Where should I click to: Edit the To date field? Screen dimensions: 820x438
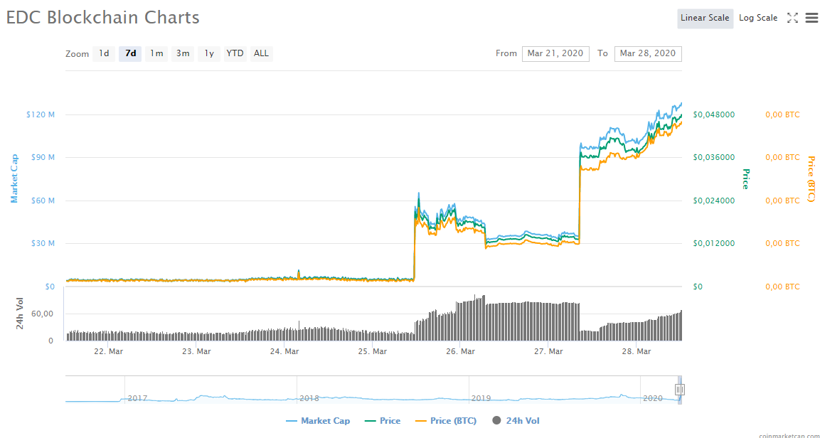[x=648, y=53]
